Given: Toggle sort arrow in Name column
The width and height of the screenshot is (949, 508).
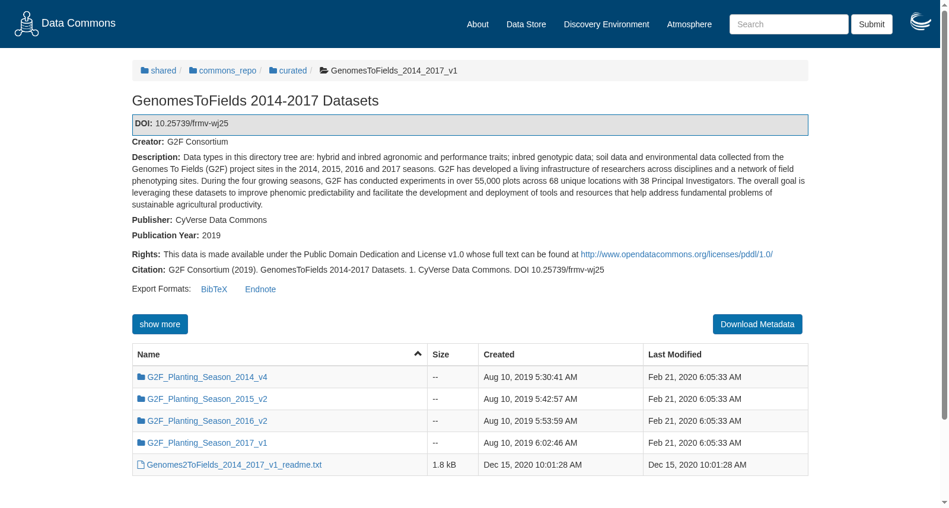Looking at the screenshot, I should pyautogui.click(x=418, y=354).
